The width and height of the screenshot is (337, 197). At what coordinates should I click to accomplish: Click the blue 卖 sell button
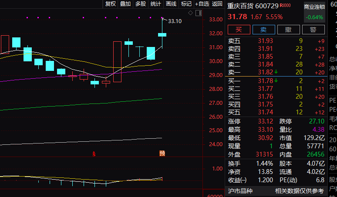click(264, 30)
